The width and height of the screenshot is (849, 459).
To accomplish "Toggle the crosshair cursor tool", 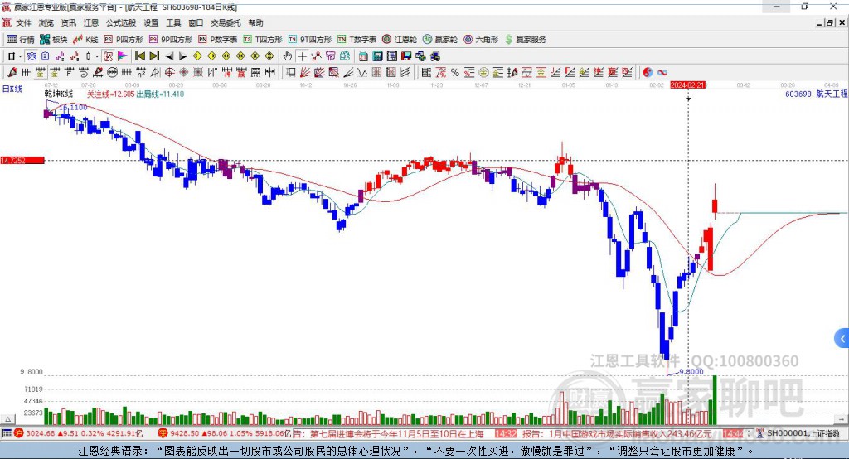I will (x=302, y=56).
